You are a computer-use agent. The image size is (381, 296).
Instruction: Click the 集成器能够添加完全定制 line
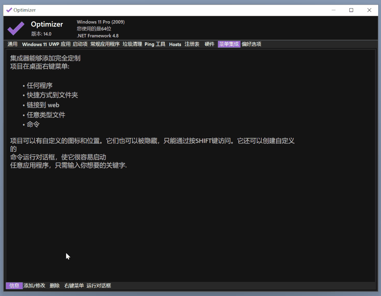tap(45, 58)
